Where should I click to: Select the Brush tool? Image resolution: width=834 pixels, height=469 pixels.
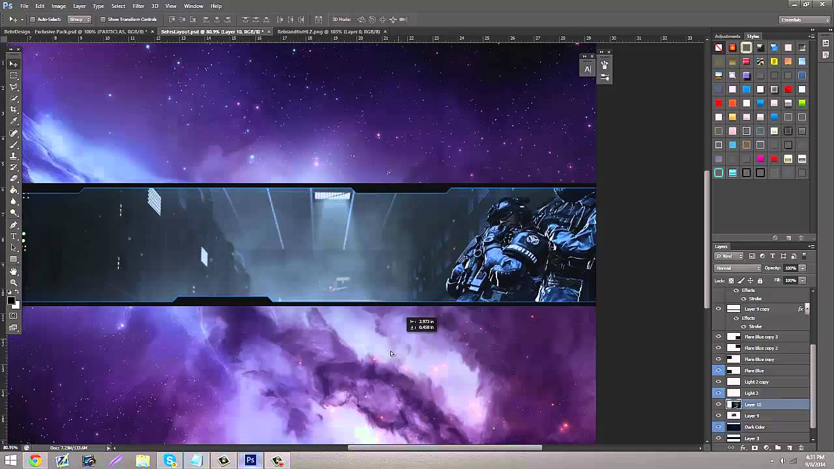pos(14,145)
